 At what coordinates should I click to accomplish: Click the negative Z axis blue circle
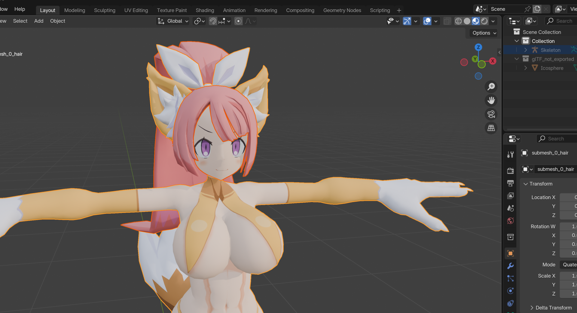478,76
